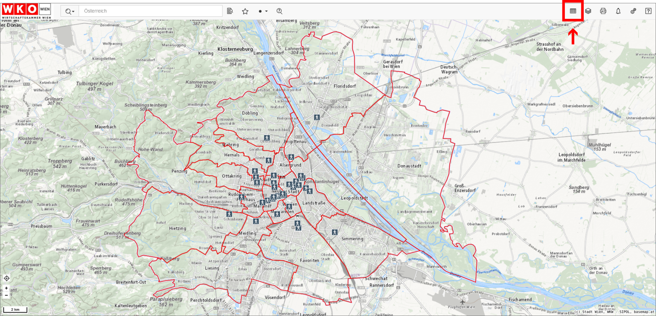
Task: Expand the search type dropdown
Action: (x=70, y=11)
